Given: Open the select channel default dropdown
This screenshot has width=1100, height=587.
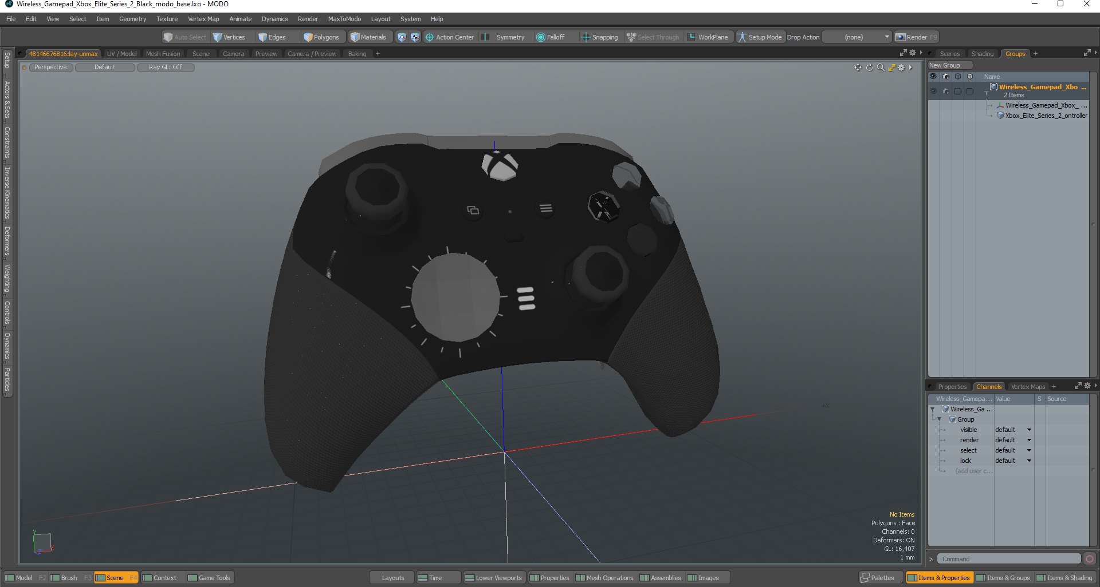Looking at the screenshot, I should click(1013, 450).
